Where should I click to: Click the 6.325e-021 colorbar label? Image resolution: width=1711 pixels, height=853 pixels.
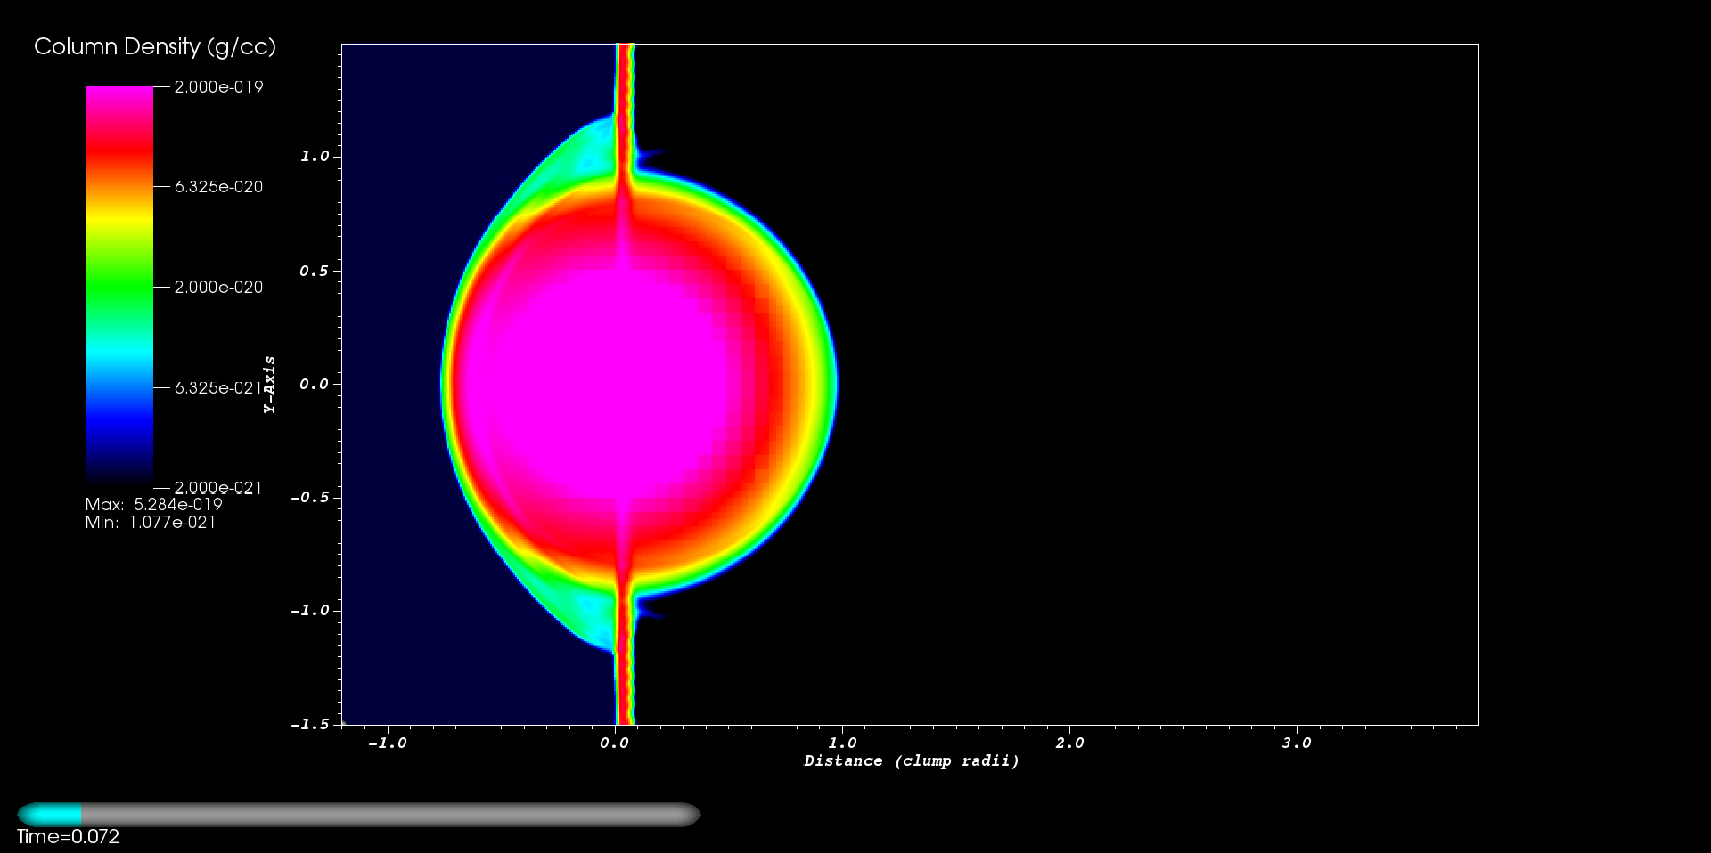pyautogui.click(x=218, y=387)
